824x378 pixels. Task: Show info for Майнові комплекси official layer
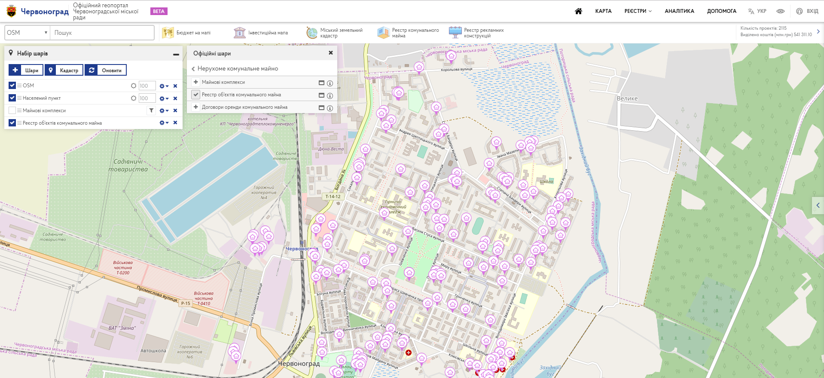(x=330, y=83)
